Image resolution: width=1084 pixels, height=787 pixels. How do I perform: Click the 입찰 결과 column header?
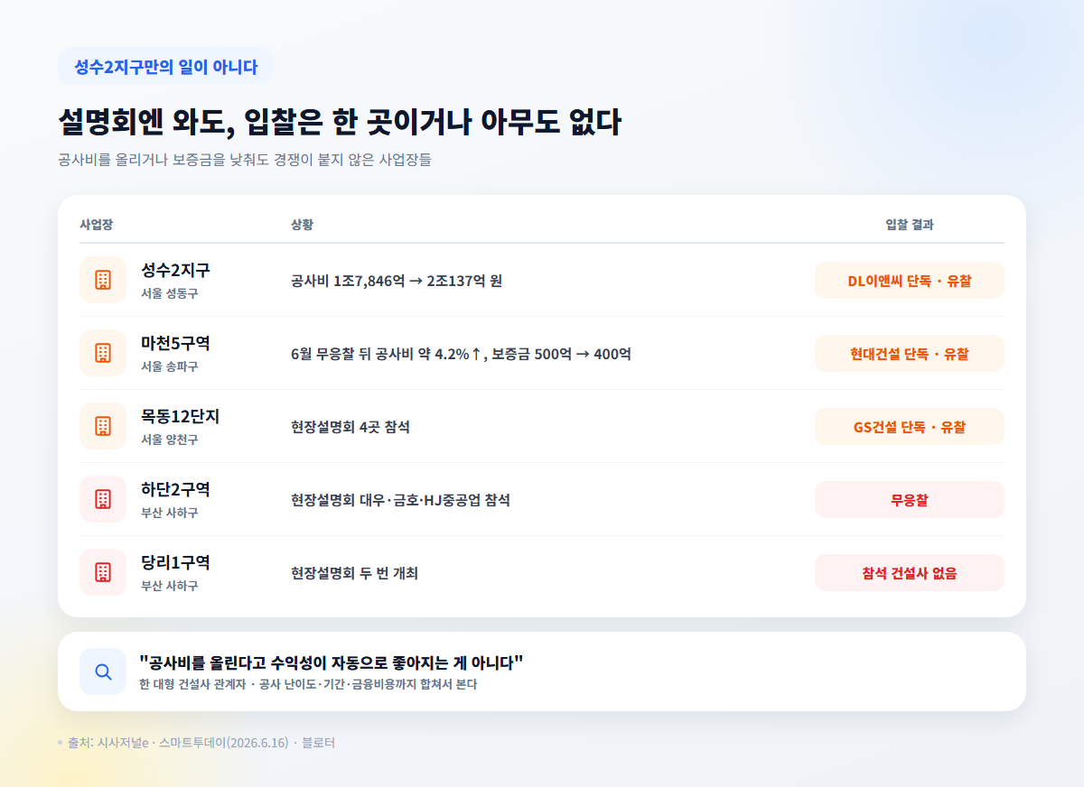pos(910,225)
